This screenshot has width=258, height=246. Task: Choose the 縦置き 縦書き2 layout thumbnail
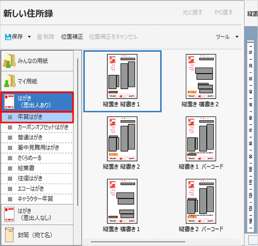[122, 139]
